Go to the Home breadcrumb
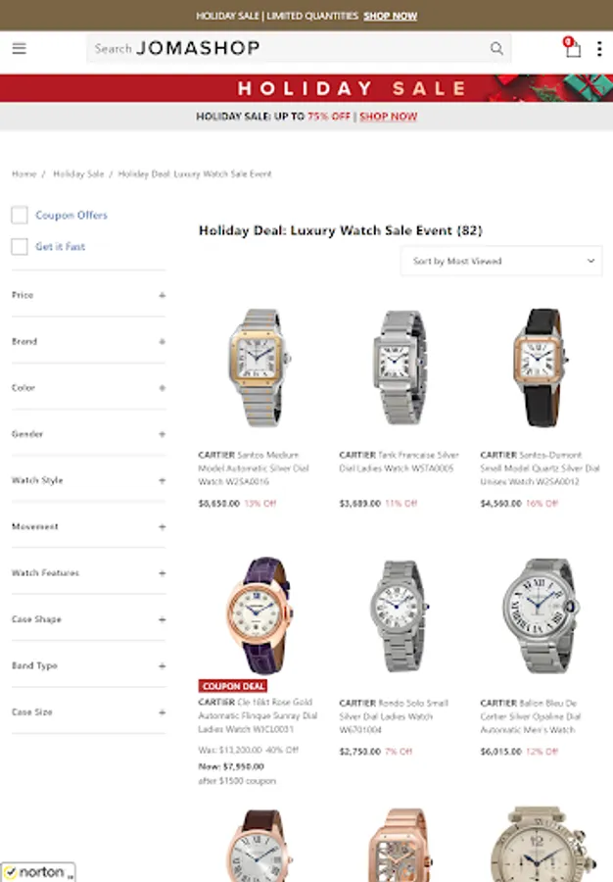 [24, 173]
